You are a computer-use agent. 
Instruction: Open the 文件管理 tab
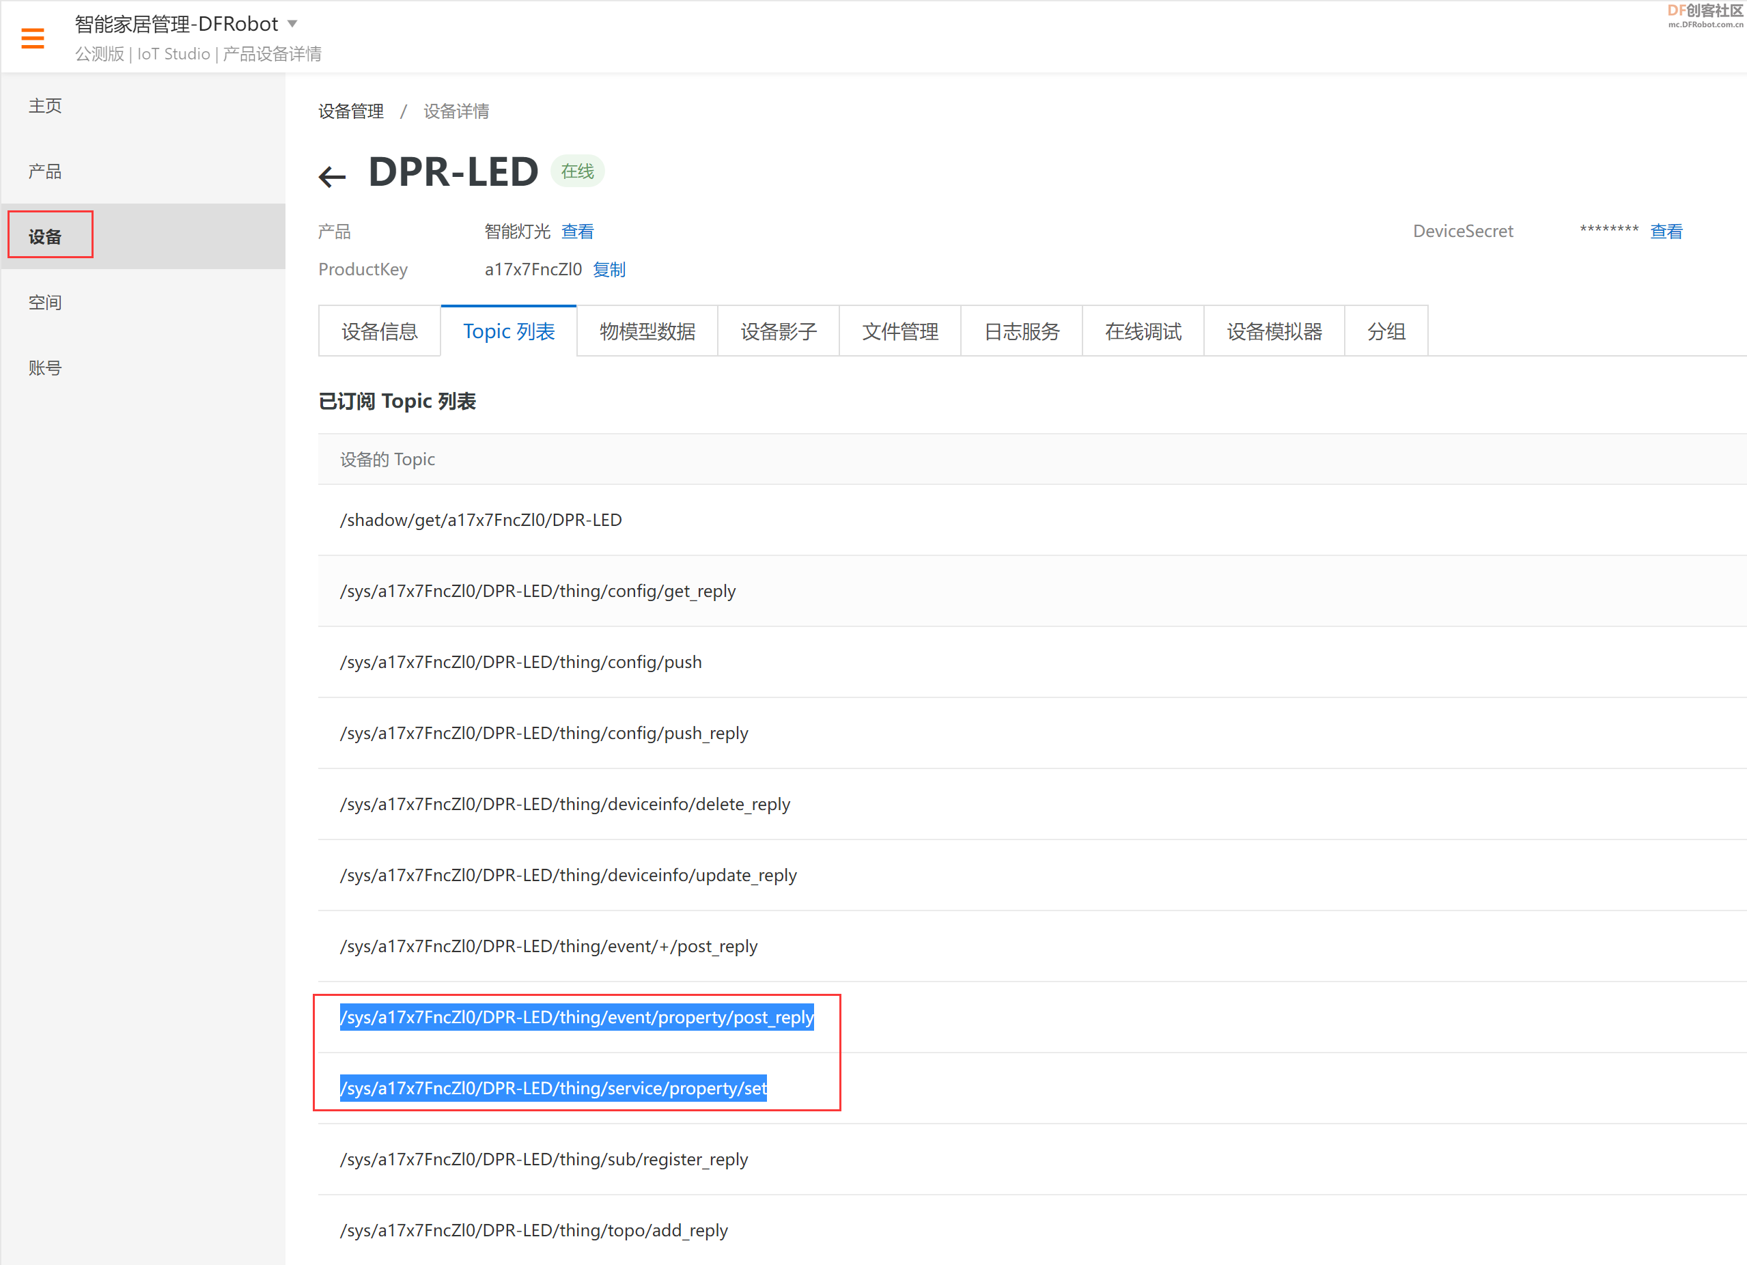point(899,331)
